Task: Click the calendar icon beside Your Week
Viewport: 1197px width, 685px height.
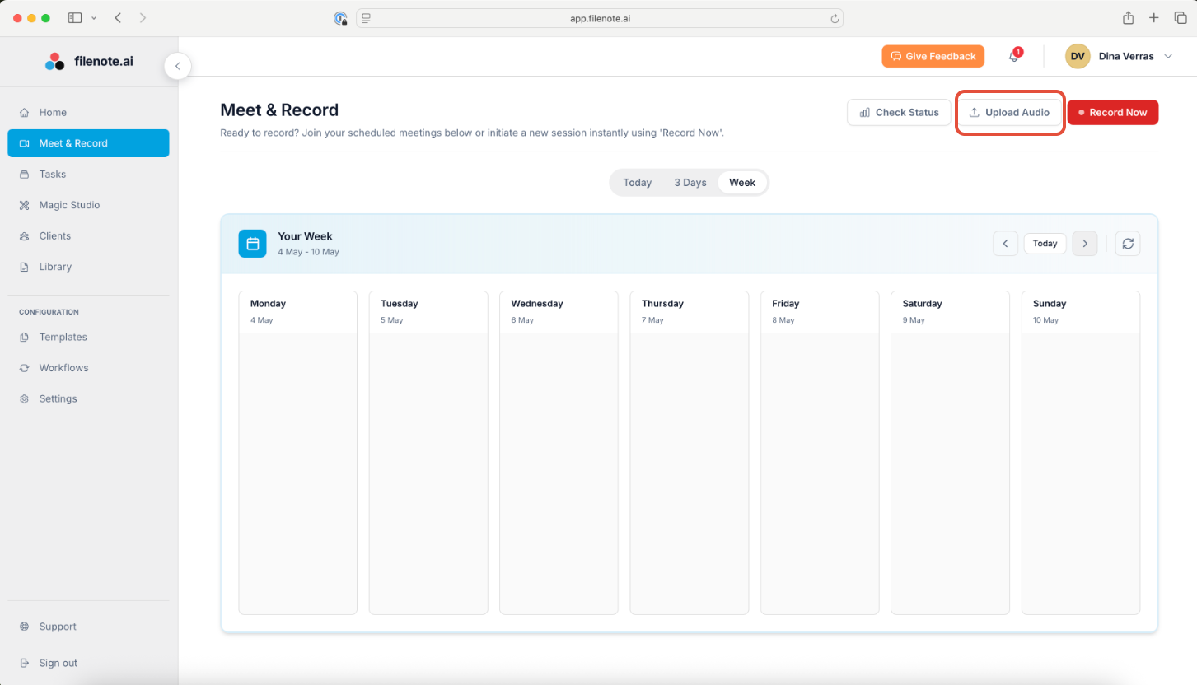Action: (x=253, y=244)
